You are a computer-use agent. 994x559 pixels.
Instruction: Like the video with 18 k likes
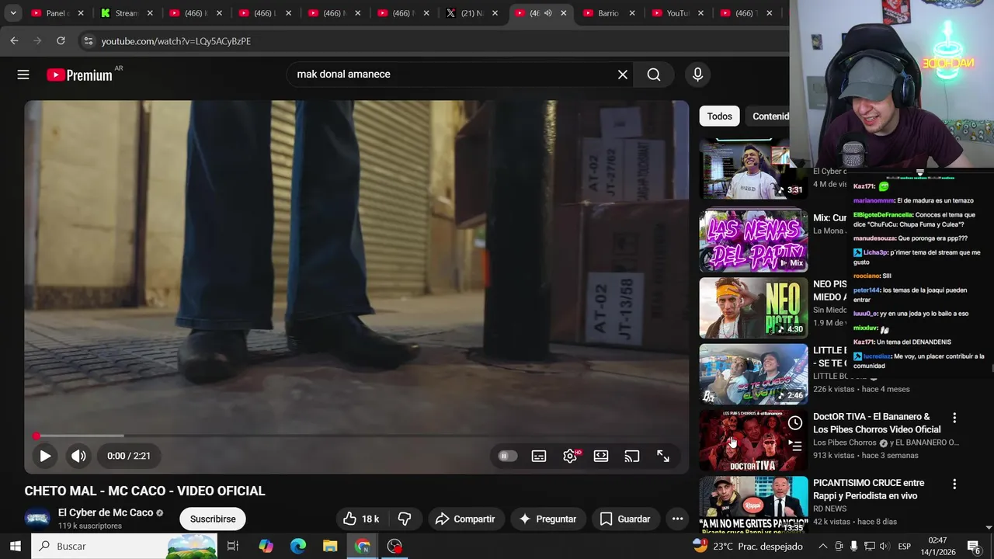click(361, 519)
